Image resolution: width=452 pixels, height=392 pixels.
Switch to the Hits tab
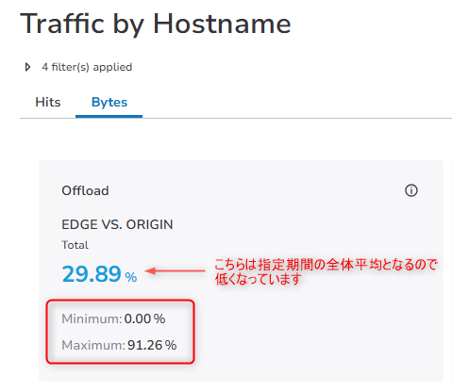(x=48, y=102)
